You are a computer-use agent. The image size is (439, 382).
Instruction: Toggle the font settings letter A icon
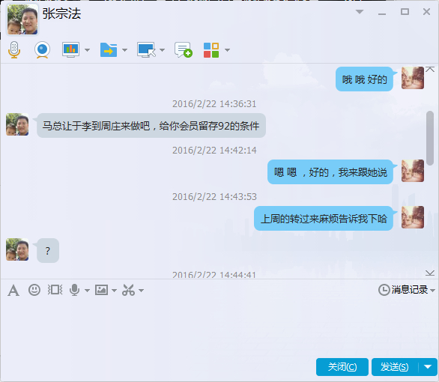pyautogui.click(x=13, y=290)
